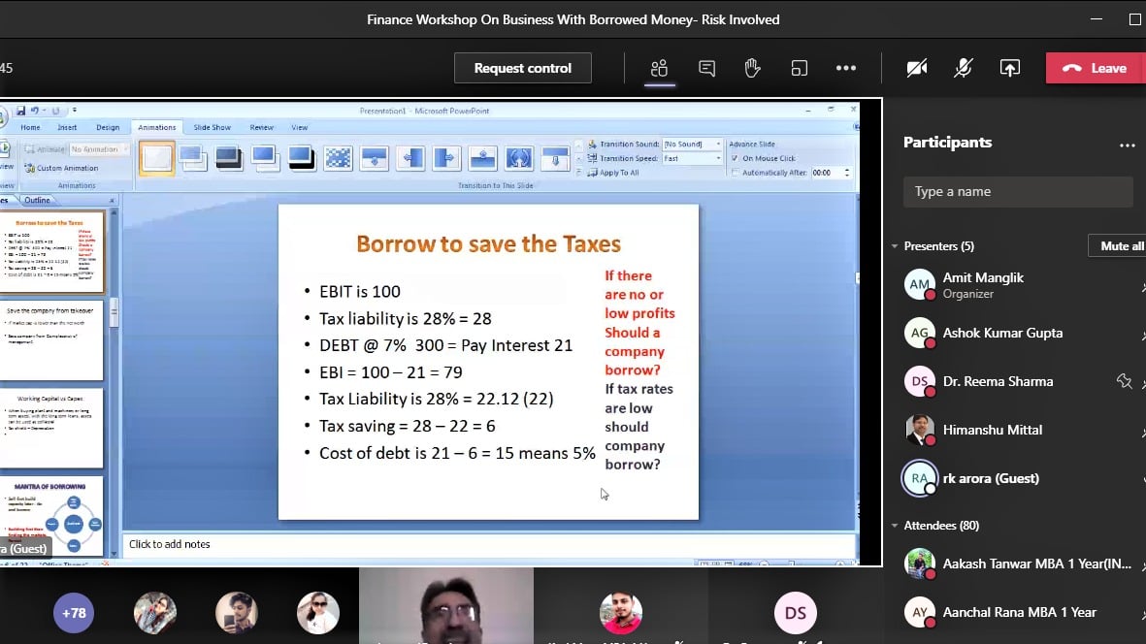Toggle the On Mouse Click checkbox
Image resolution: width=1146 pixels, height=644 pixels.
735,158
